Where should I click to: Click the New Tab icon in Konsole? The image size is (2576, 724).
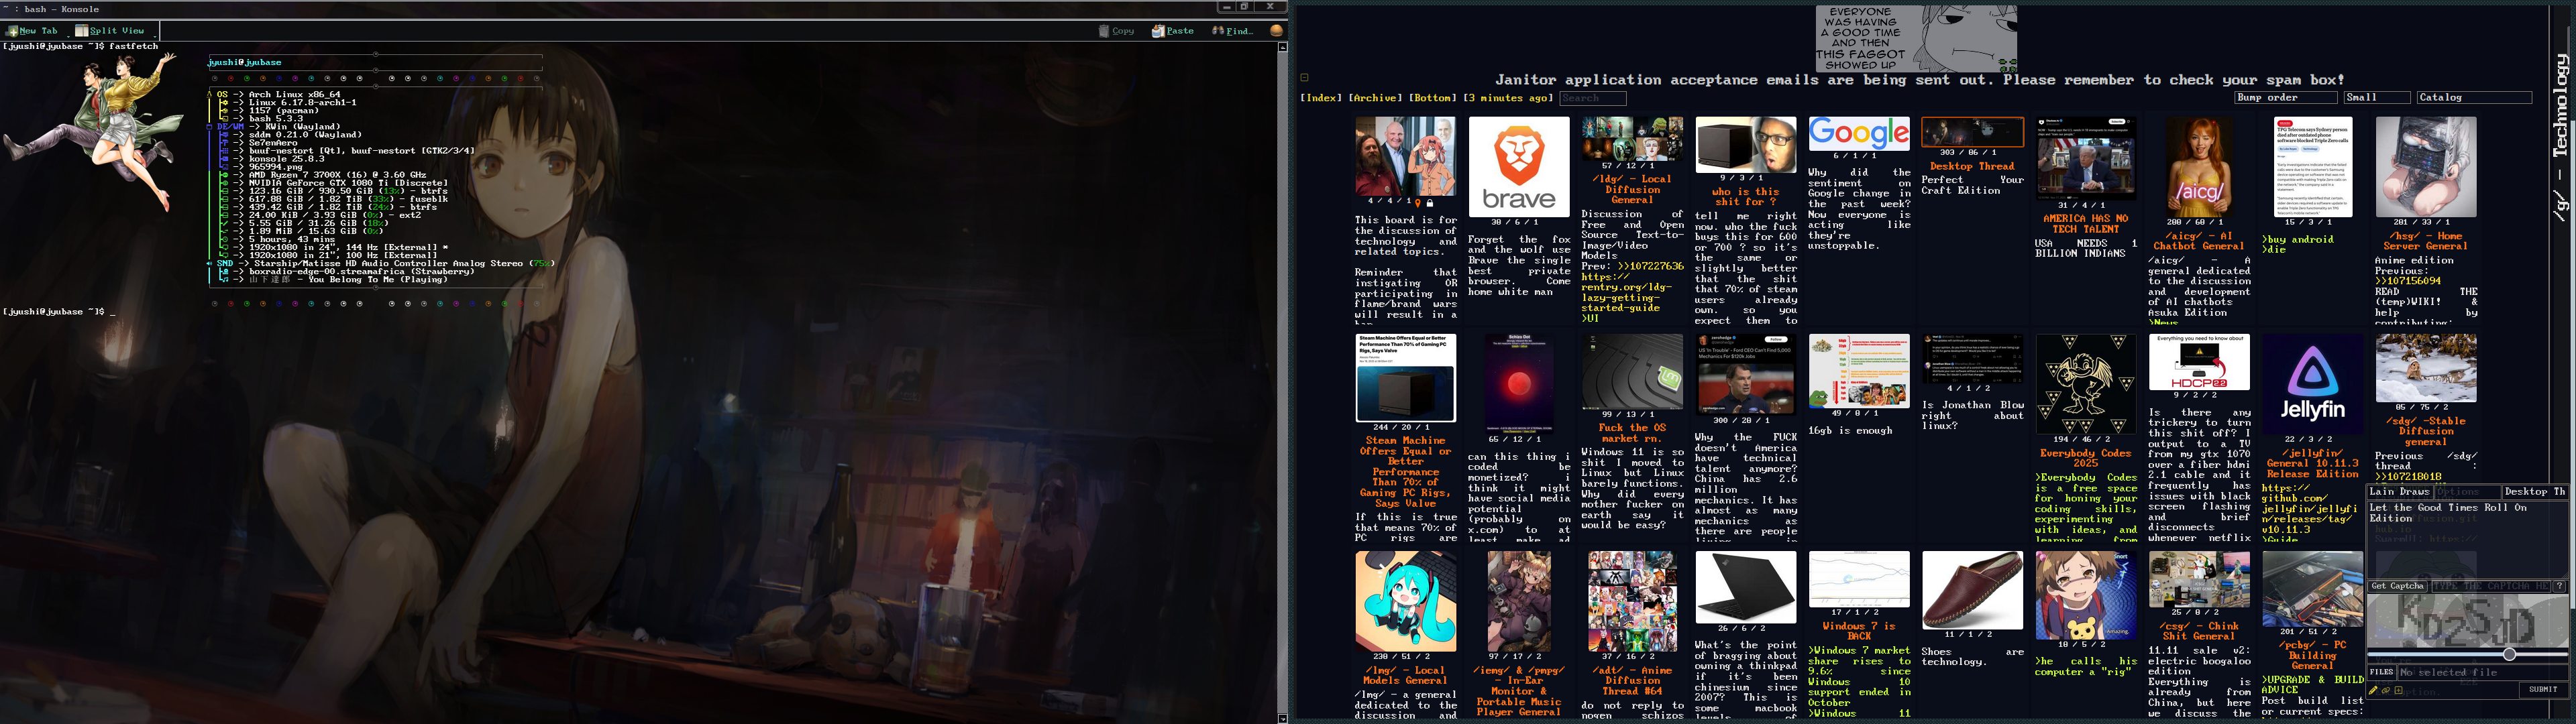point(12,31)
